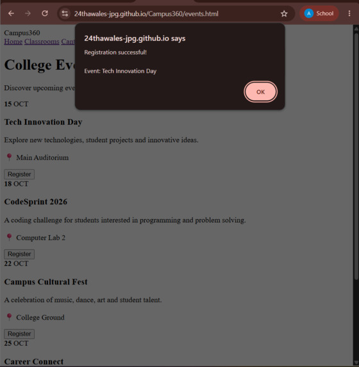
Task: Click the Main Auditorium location pin
Action: (9, 157)
